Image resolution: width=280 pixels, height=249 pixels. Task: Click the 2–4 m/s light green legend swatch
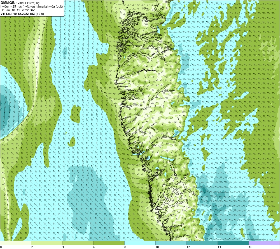tap(47, 243)
